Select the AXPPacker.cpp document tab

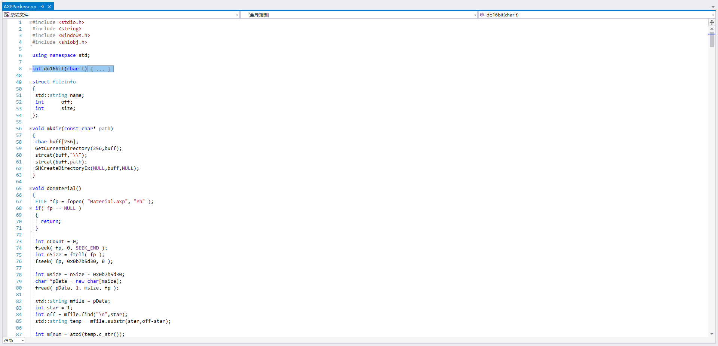pyautogui.click(x=20, y=7)
